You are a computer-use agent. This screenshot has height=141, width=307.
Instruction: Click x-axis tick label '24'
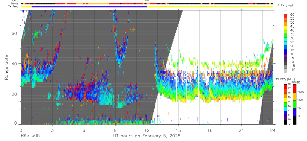(273, 130)
